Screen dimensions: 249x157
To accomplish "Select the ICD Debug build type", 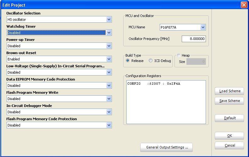I will pyautogui.click(x=151, y=61).
